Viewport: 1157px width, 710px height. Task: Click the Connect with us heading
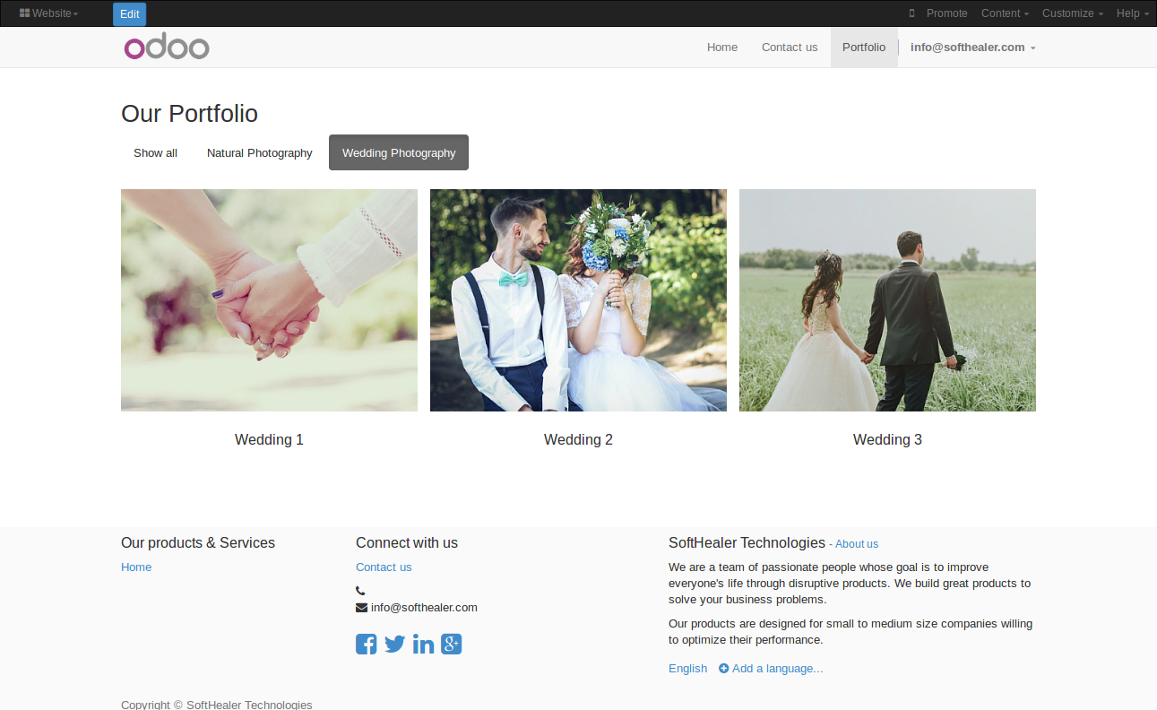tap(407, 542)
